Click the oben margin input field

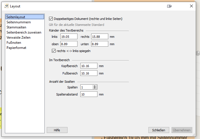click(x=69, y=44)
